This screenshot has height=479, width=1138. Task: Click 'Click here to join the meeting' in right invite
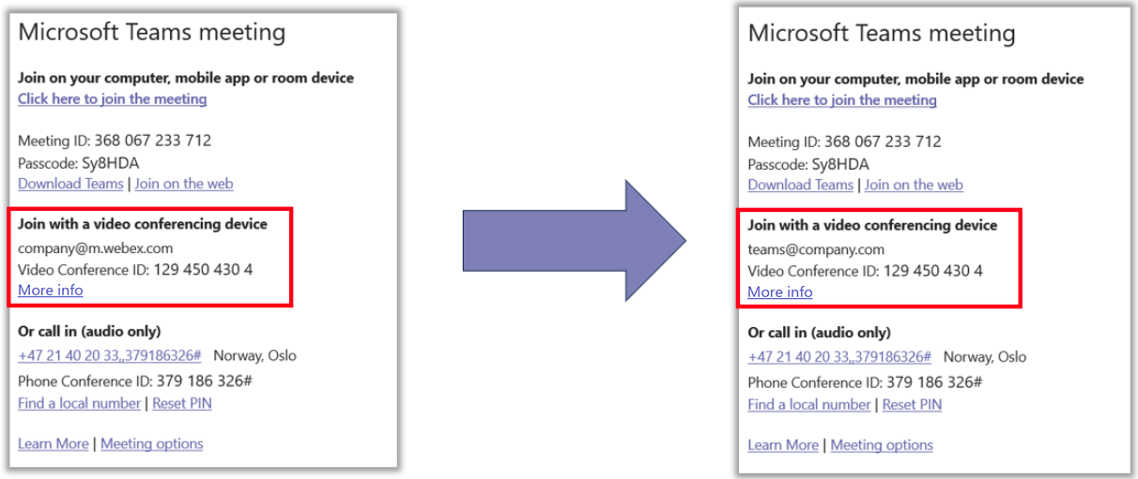point(842,100)
